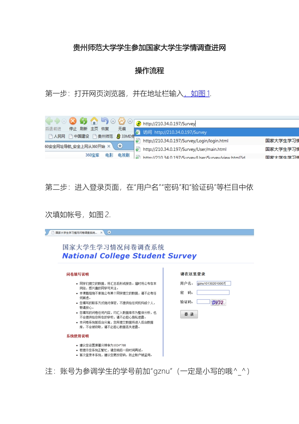This screenshot has height=424, width=299.
Task: Click the 操作流程 subtitle
Action: point(149,71)
